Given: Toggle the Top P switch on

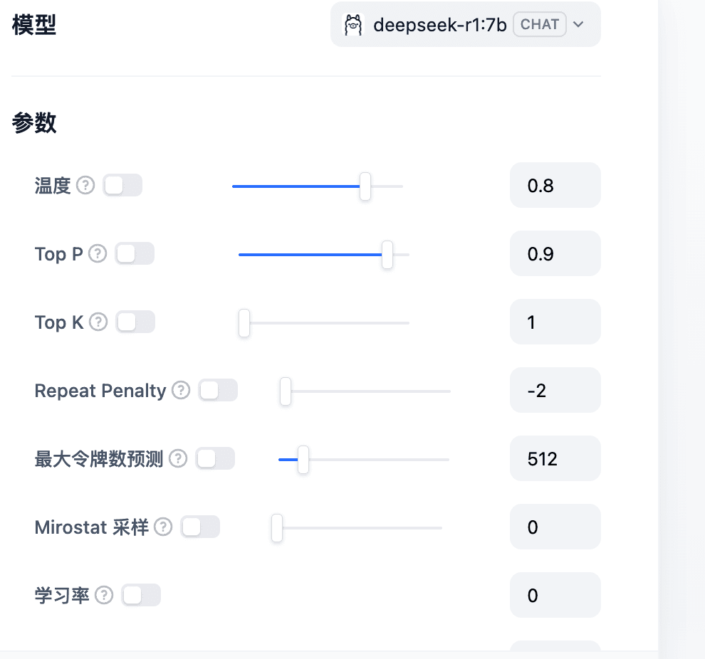Looking at the screenshot, I should click(x=135, y=253).
